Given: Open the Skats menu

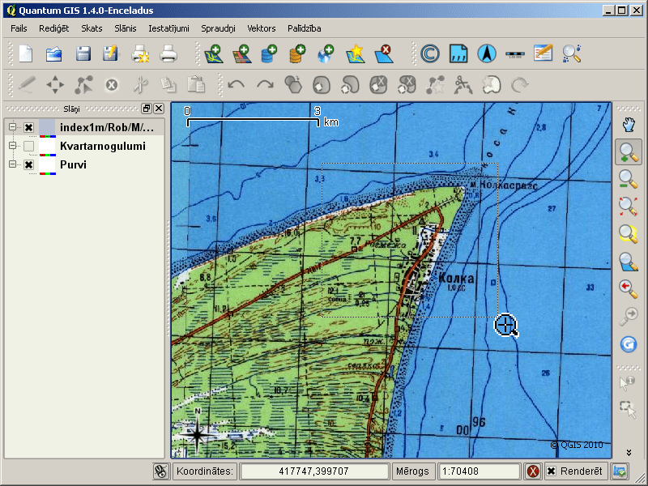Looking at the screenshot, I should click(92, 28).
